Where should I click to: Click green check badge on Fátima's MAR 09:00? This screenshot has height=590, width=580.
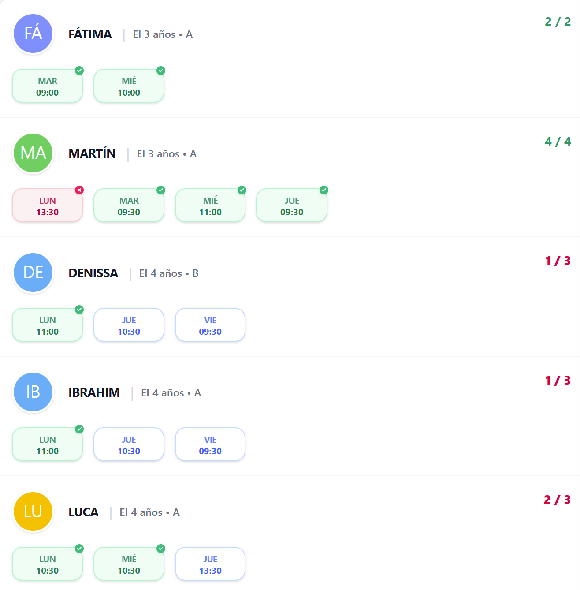click(79, 71)
